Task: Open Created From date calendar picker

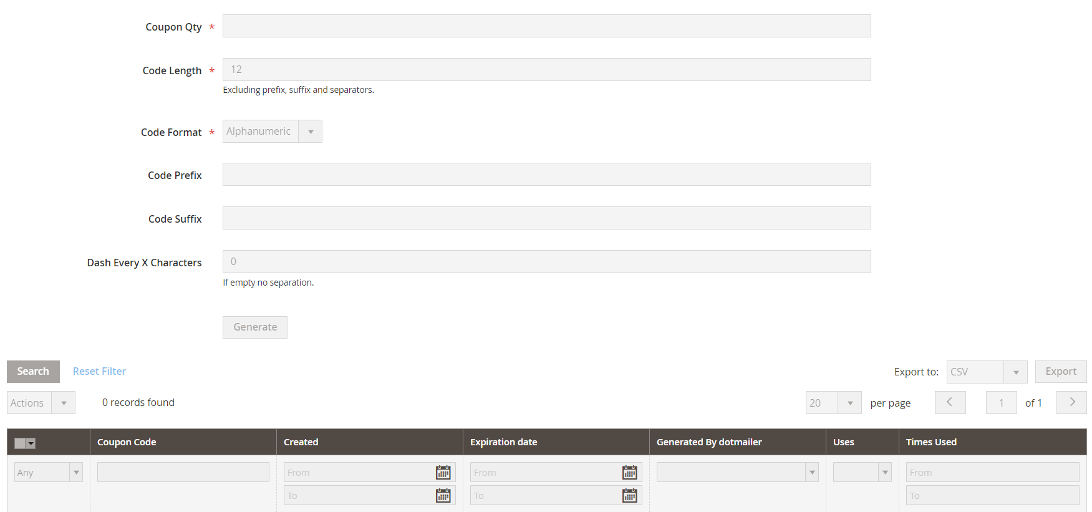Action: 443,473
